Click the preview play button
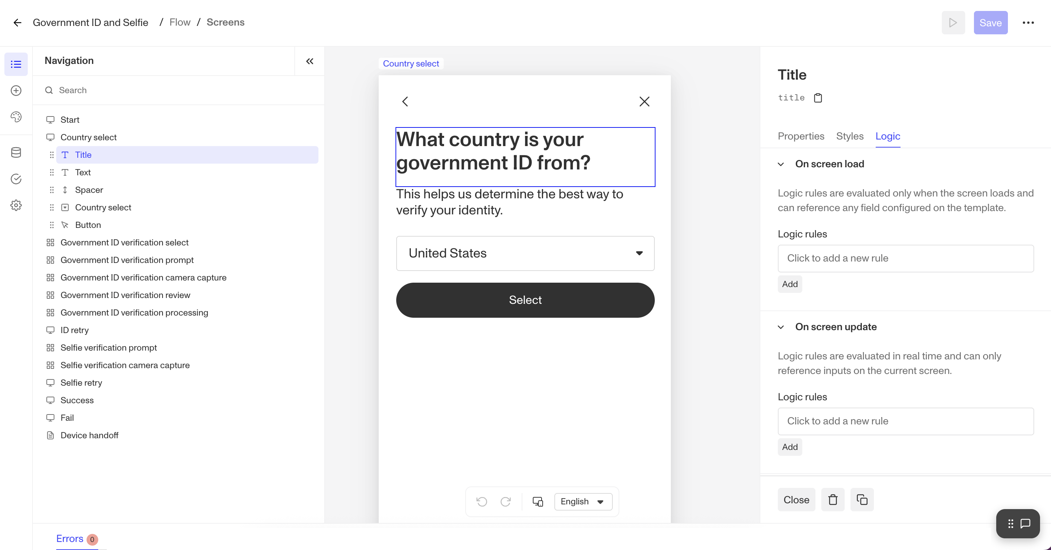The width and height of the screenshot is (1051, 550). point(953,23)
